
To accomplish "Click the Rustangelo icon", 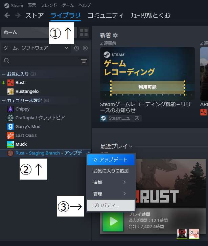I will [10, 91].
